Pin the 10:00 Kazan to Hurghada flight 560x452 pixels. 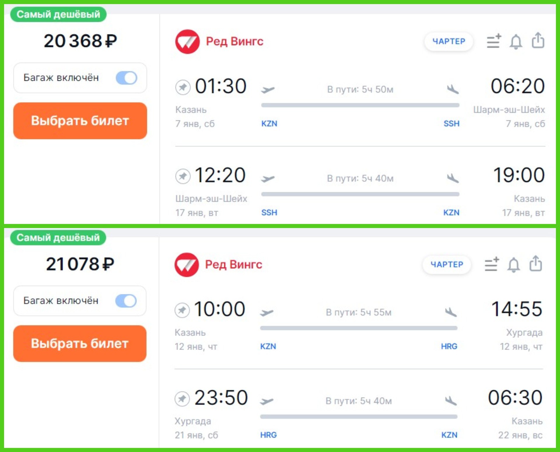click(182, 310)
